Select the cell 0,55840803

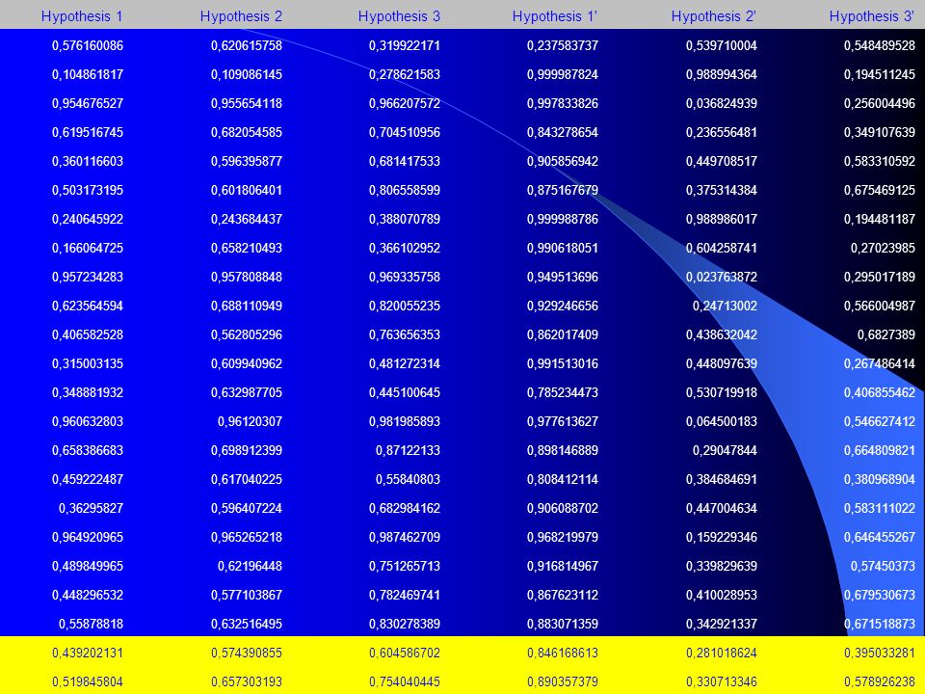point(409,479)
